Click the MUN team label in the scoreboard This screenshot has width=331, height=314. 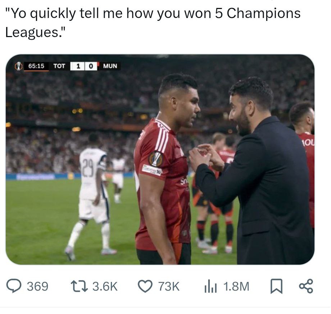point(110,66)
